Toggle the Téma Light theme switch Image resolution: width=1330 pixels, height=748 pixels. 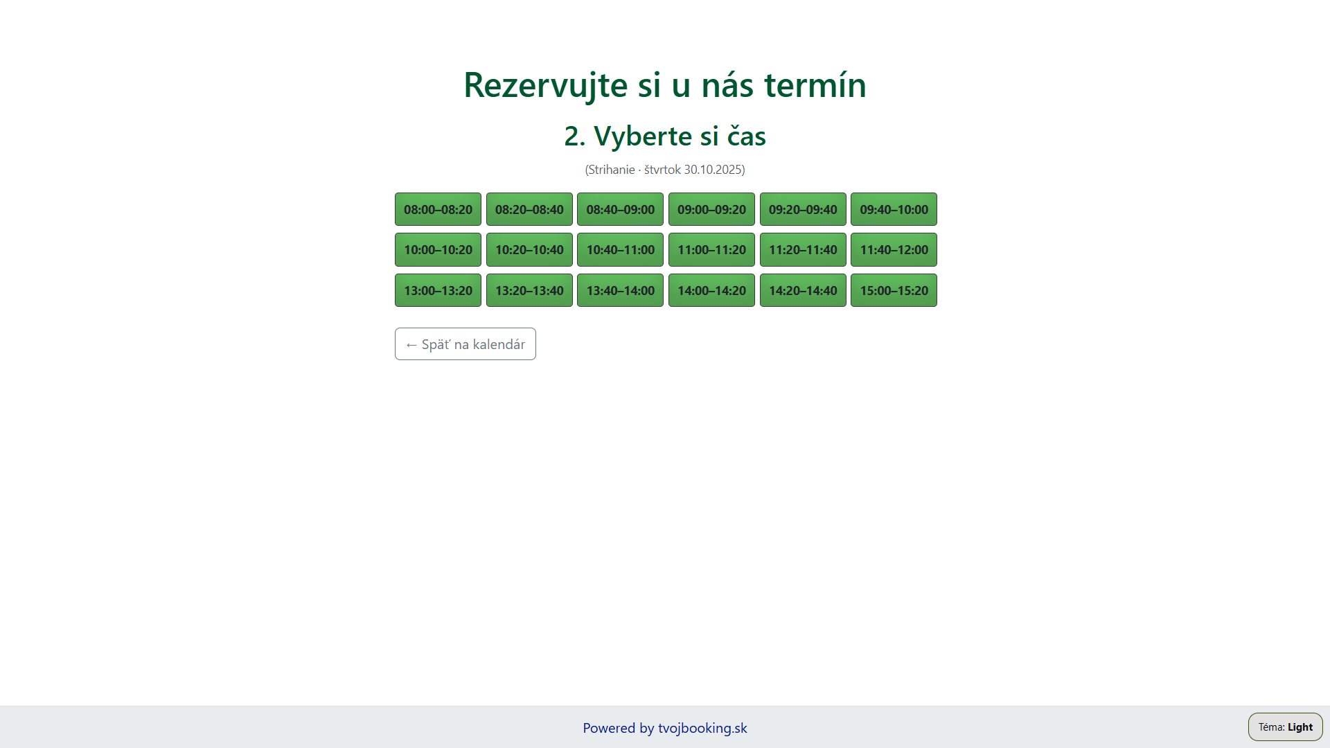(x=1285, y=727)
